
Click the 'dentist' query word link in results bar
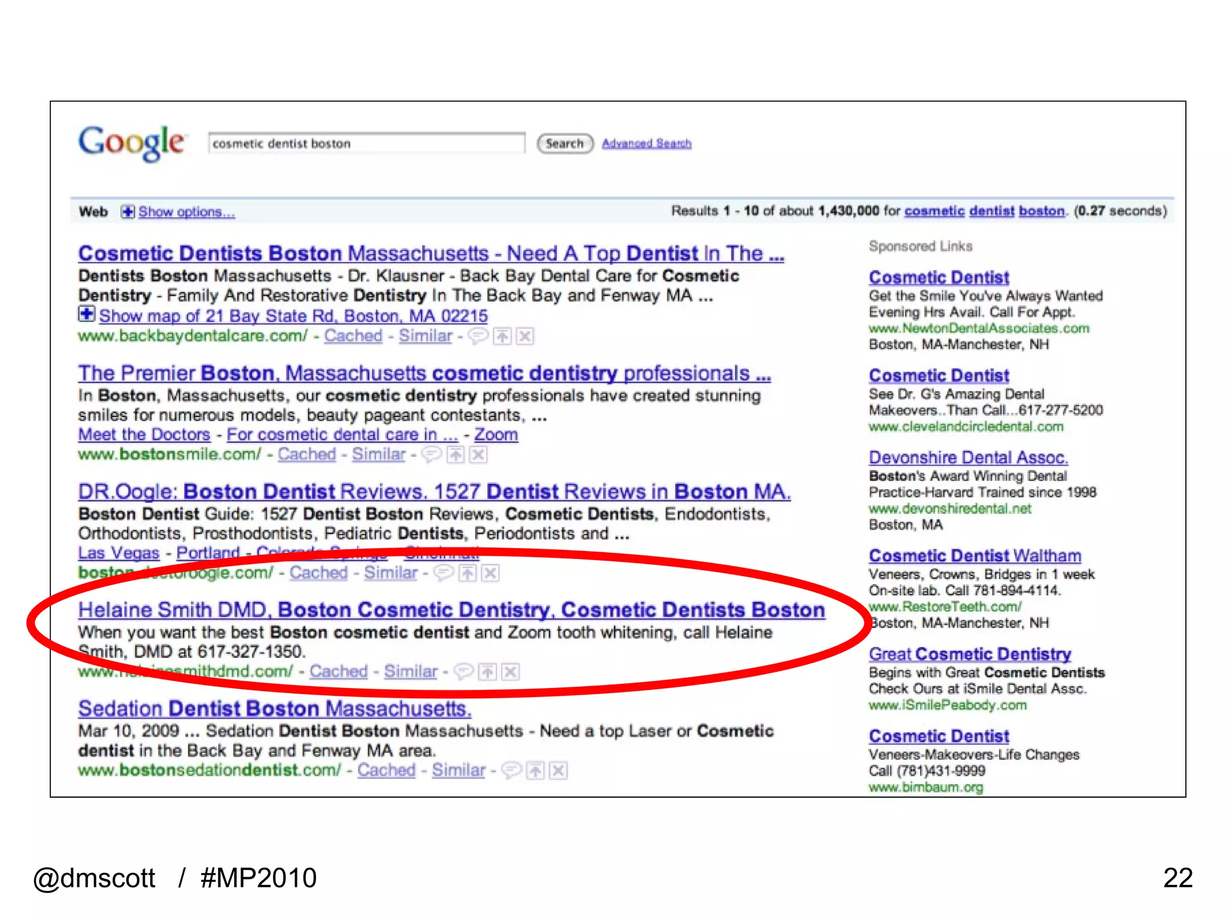[992, 211]
